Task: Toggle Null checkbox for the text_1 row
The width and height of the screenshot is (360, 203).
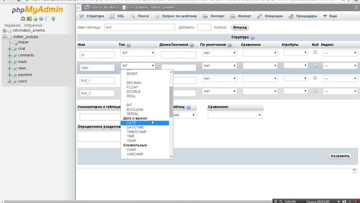Action: pos(315,78)
